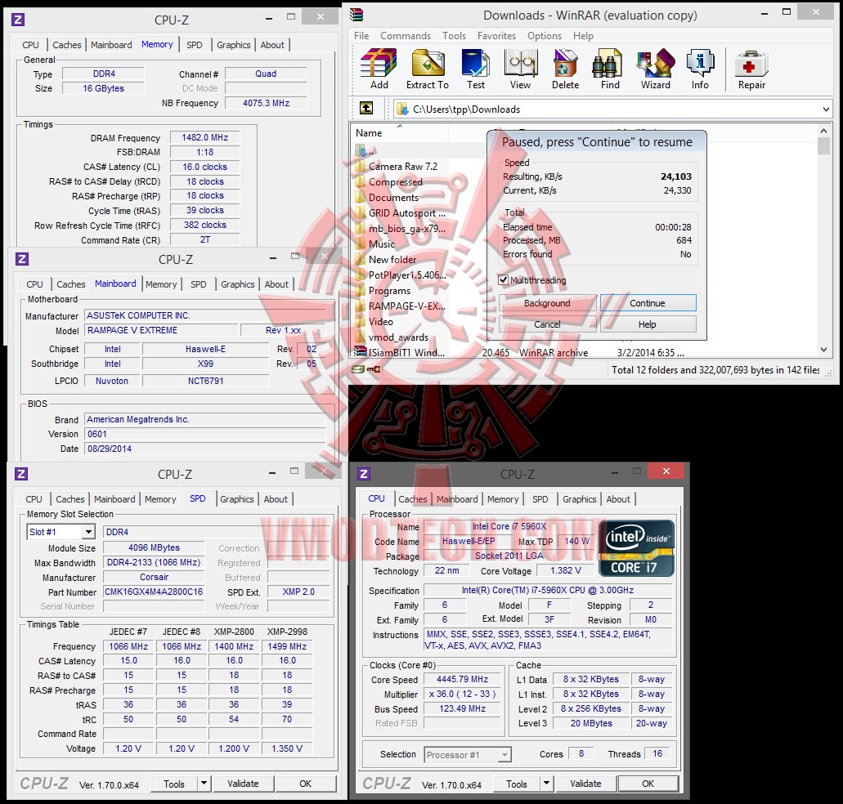
Task: Click Validate in the CPU window
Action: click(x=585, y=784)
